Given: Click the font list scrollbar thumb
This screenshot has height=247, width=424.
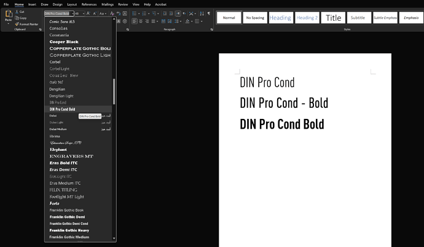Looking at the screenshot, I should [x=114, y=92].
